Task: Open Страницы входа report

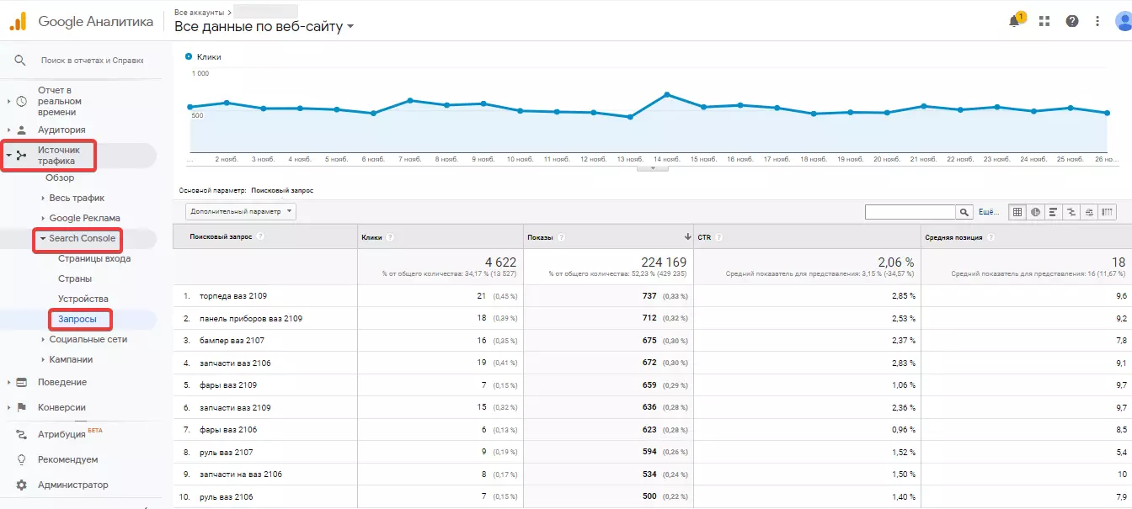Action: 94,258
